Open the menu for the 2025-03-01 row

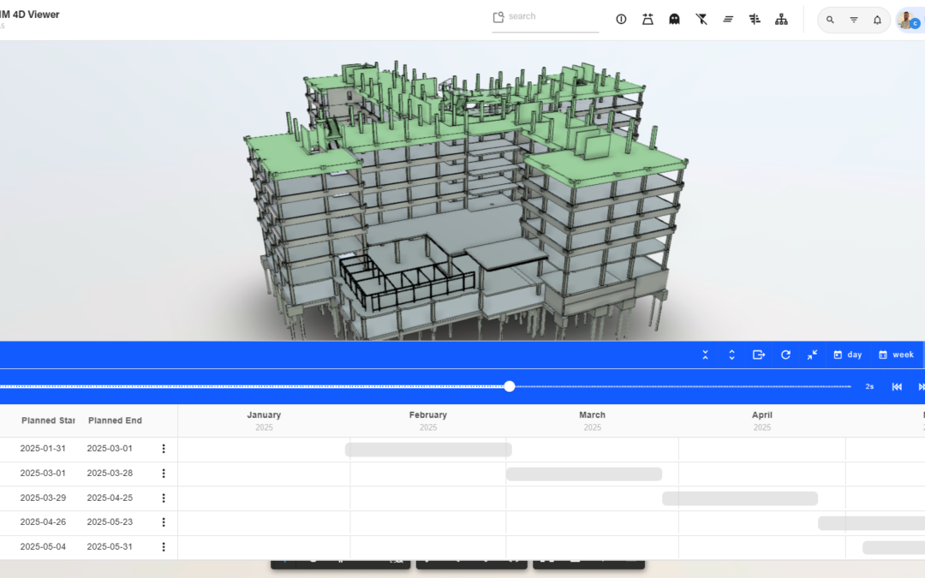pos(164,474)
